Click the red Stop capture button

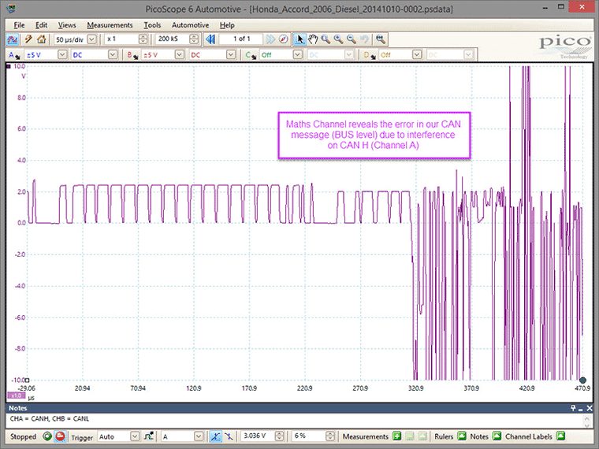pos(60,436)
